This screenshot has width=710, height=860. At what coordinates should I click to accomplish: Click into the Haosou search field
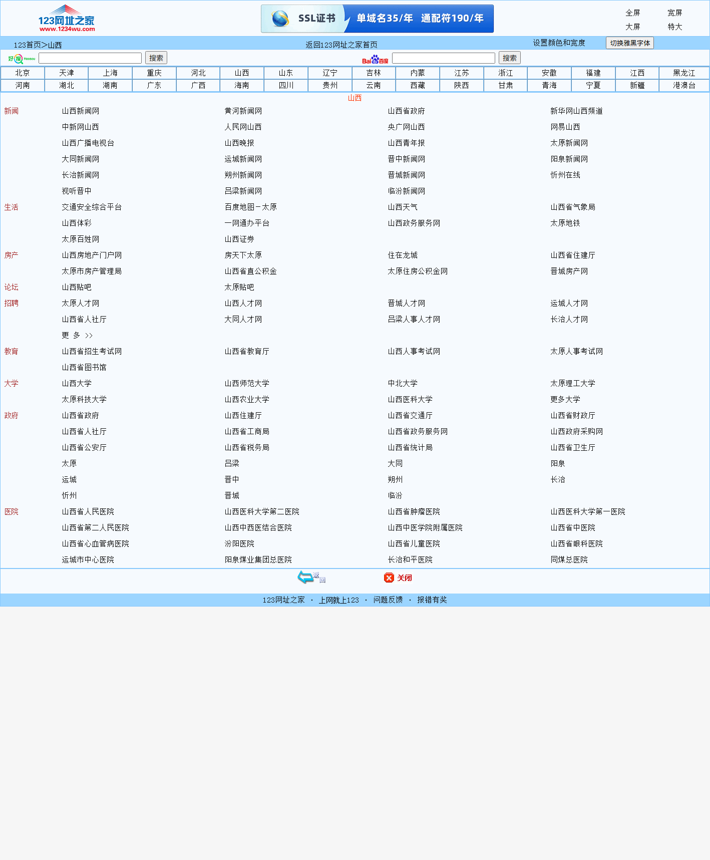(x=90, y=58)
